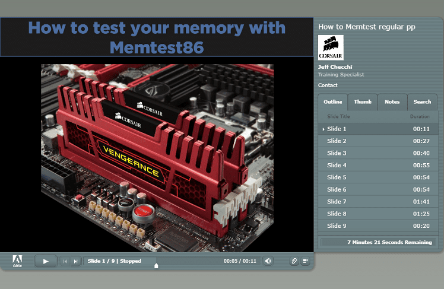The image size is (444, 289).
Task: Click the 'Duration' column header
Action: [420, 117]
